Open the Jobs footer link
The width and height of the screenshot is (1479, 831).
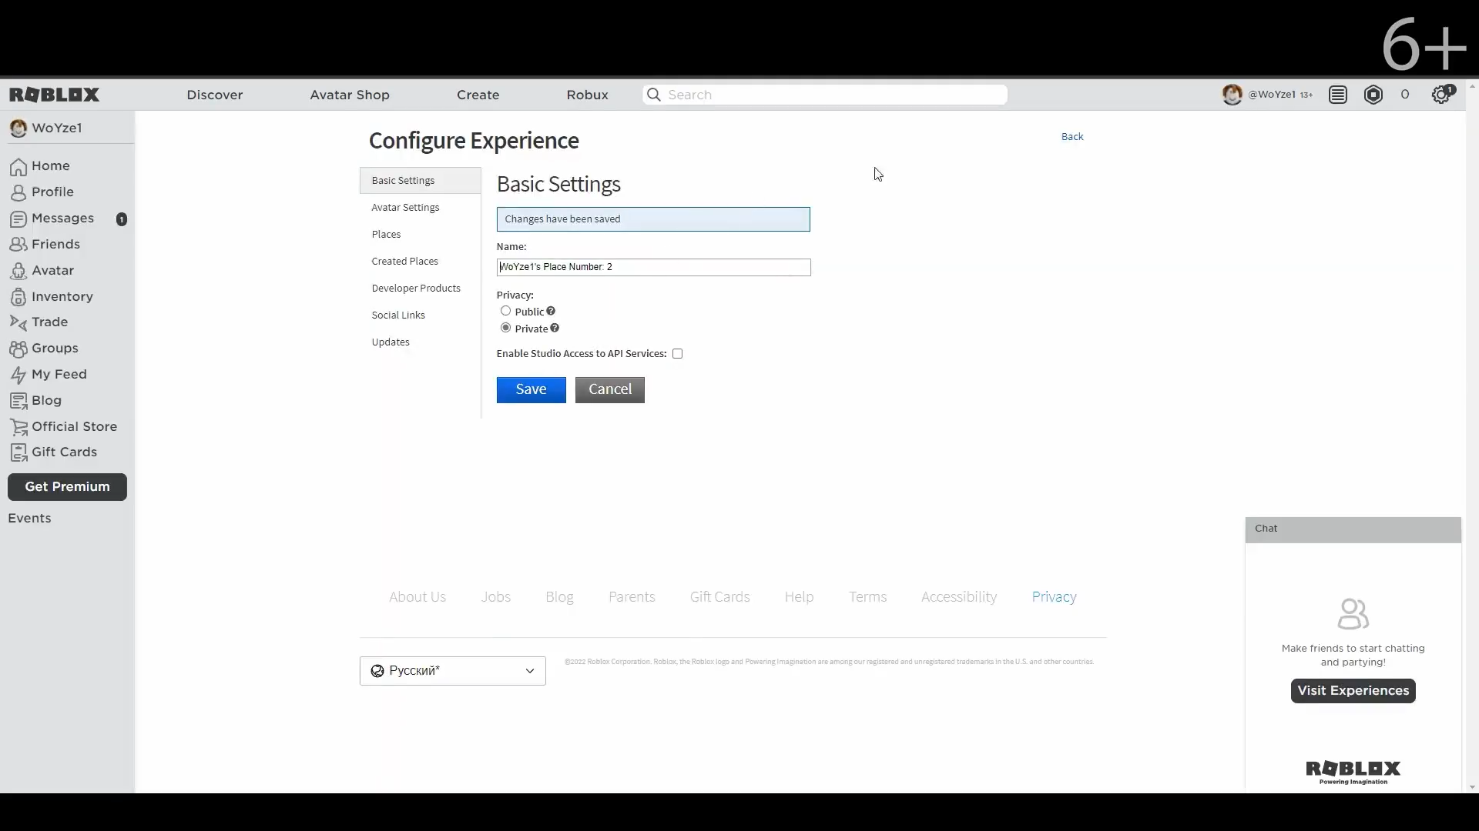click(495, 597)
